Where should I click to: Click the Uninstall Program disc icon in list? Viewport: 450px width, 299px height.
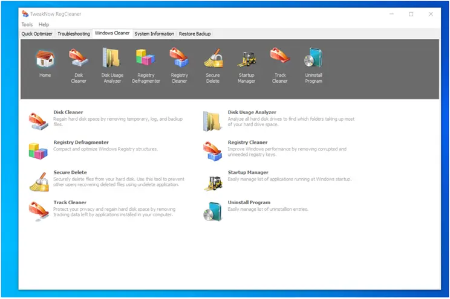coord(213,212)
